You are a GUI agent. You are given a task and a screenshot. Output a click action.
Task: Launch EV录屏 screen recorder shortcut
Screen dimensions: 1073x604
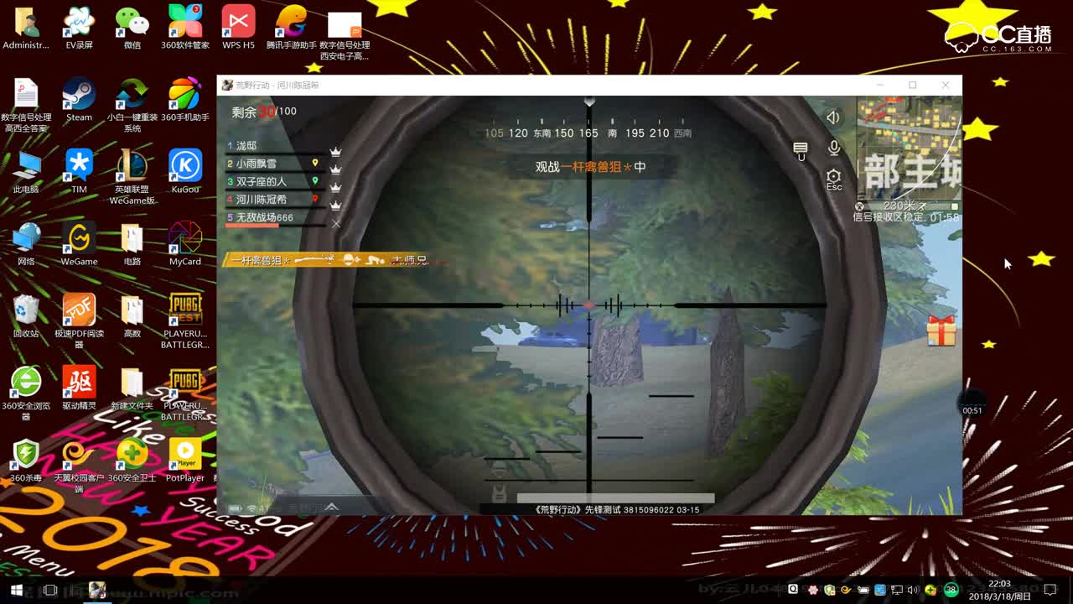coord(79,29)
